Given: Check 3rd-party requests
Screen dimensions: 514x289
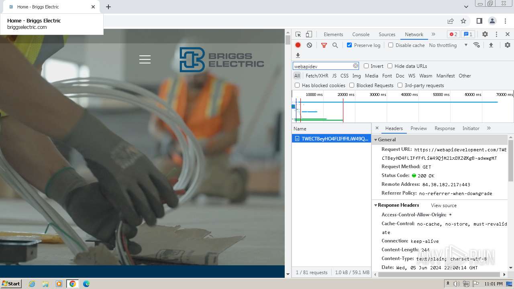Looking at the screenshot, I should pos(400,85).
